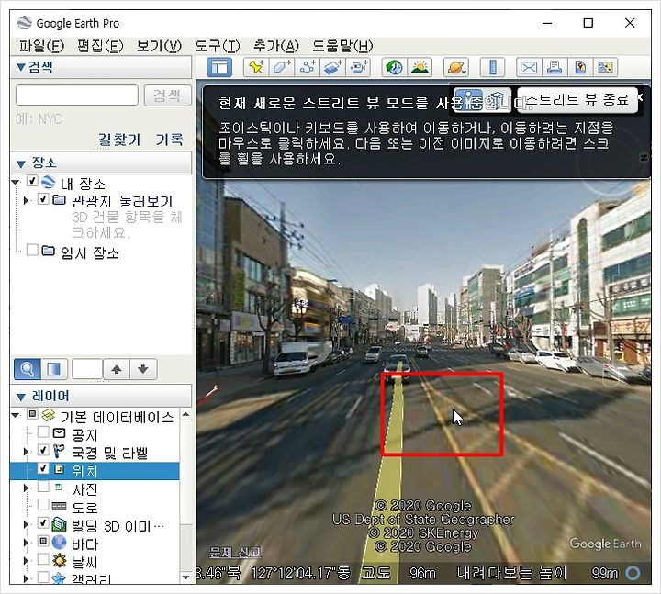Choose the Add Image Overlay tool

point(333,67)
